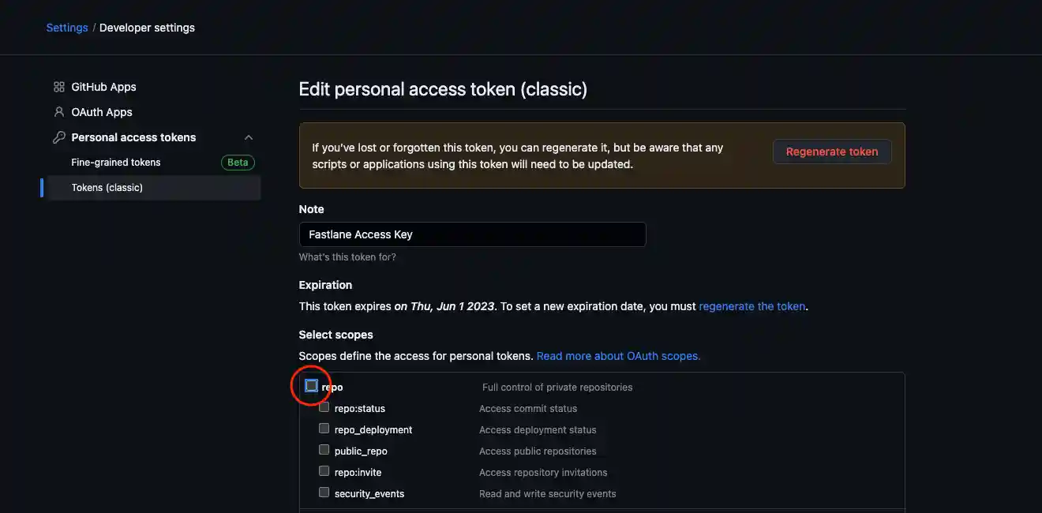The image size is (1042, 513).
Task: Click the Beta badge next to Fine-grained tokens
Action: point(238,162)
